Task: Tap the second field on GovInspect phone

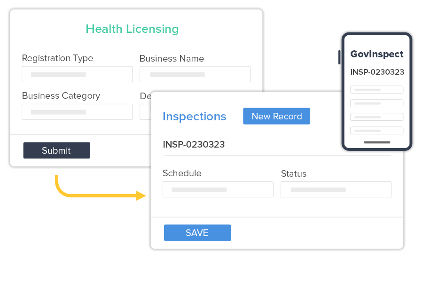Action: [x=376, y=103]
